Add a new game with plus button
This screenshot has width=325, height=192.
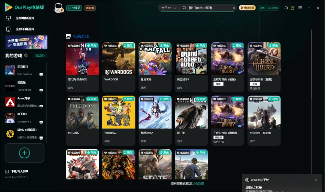(x=24, y=153)
